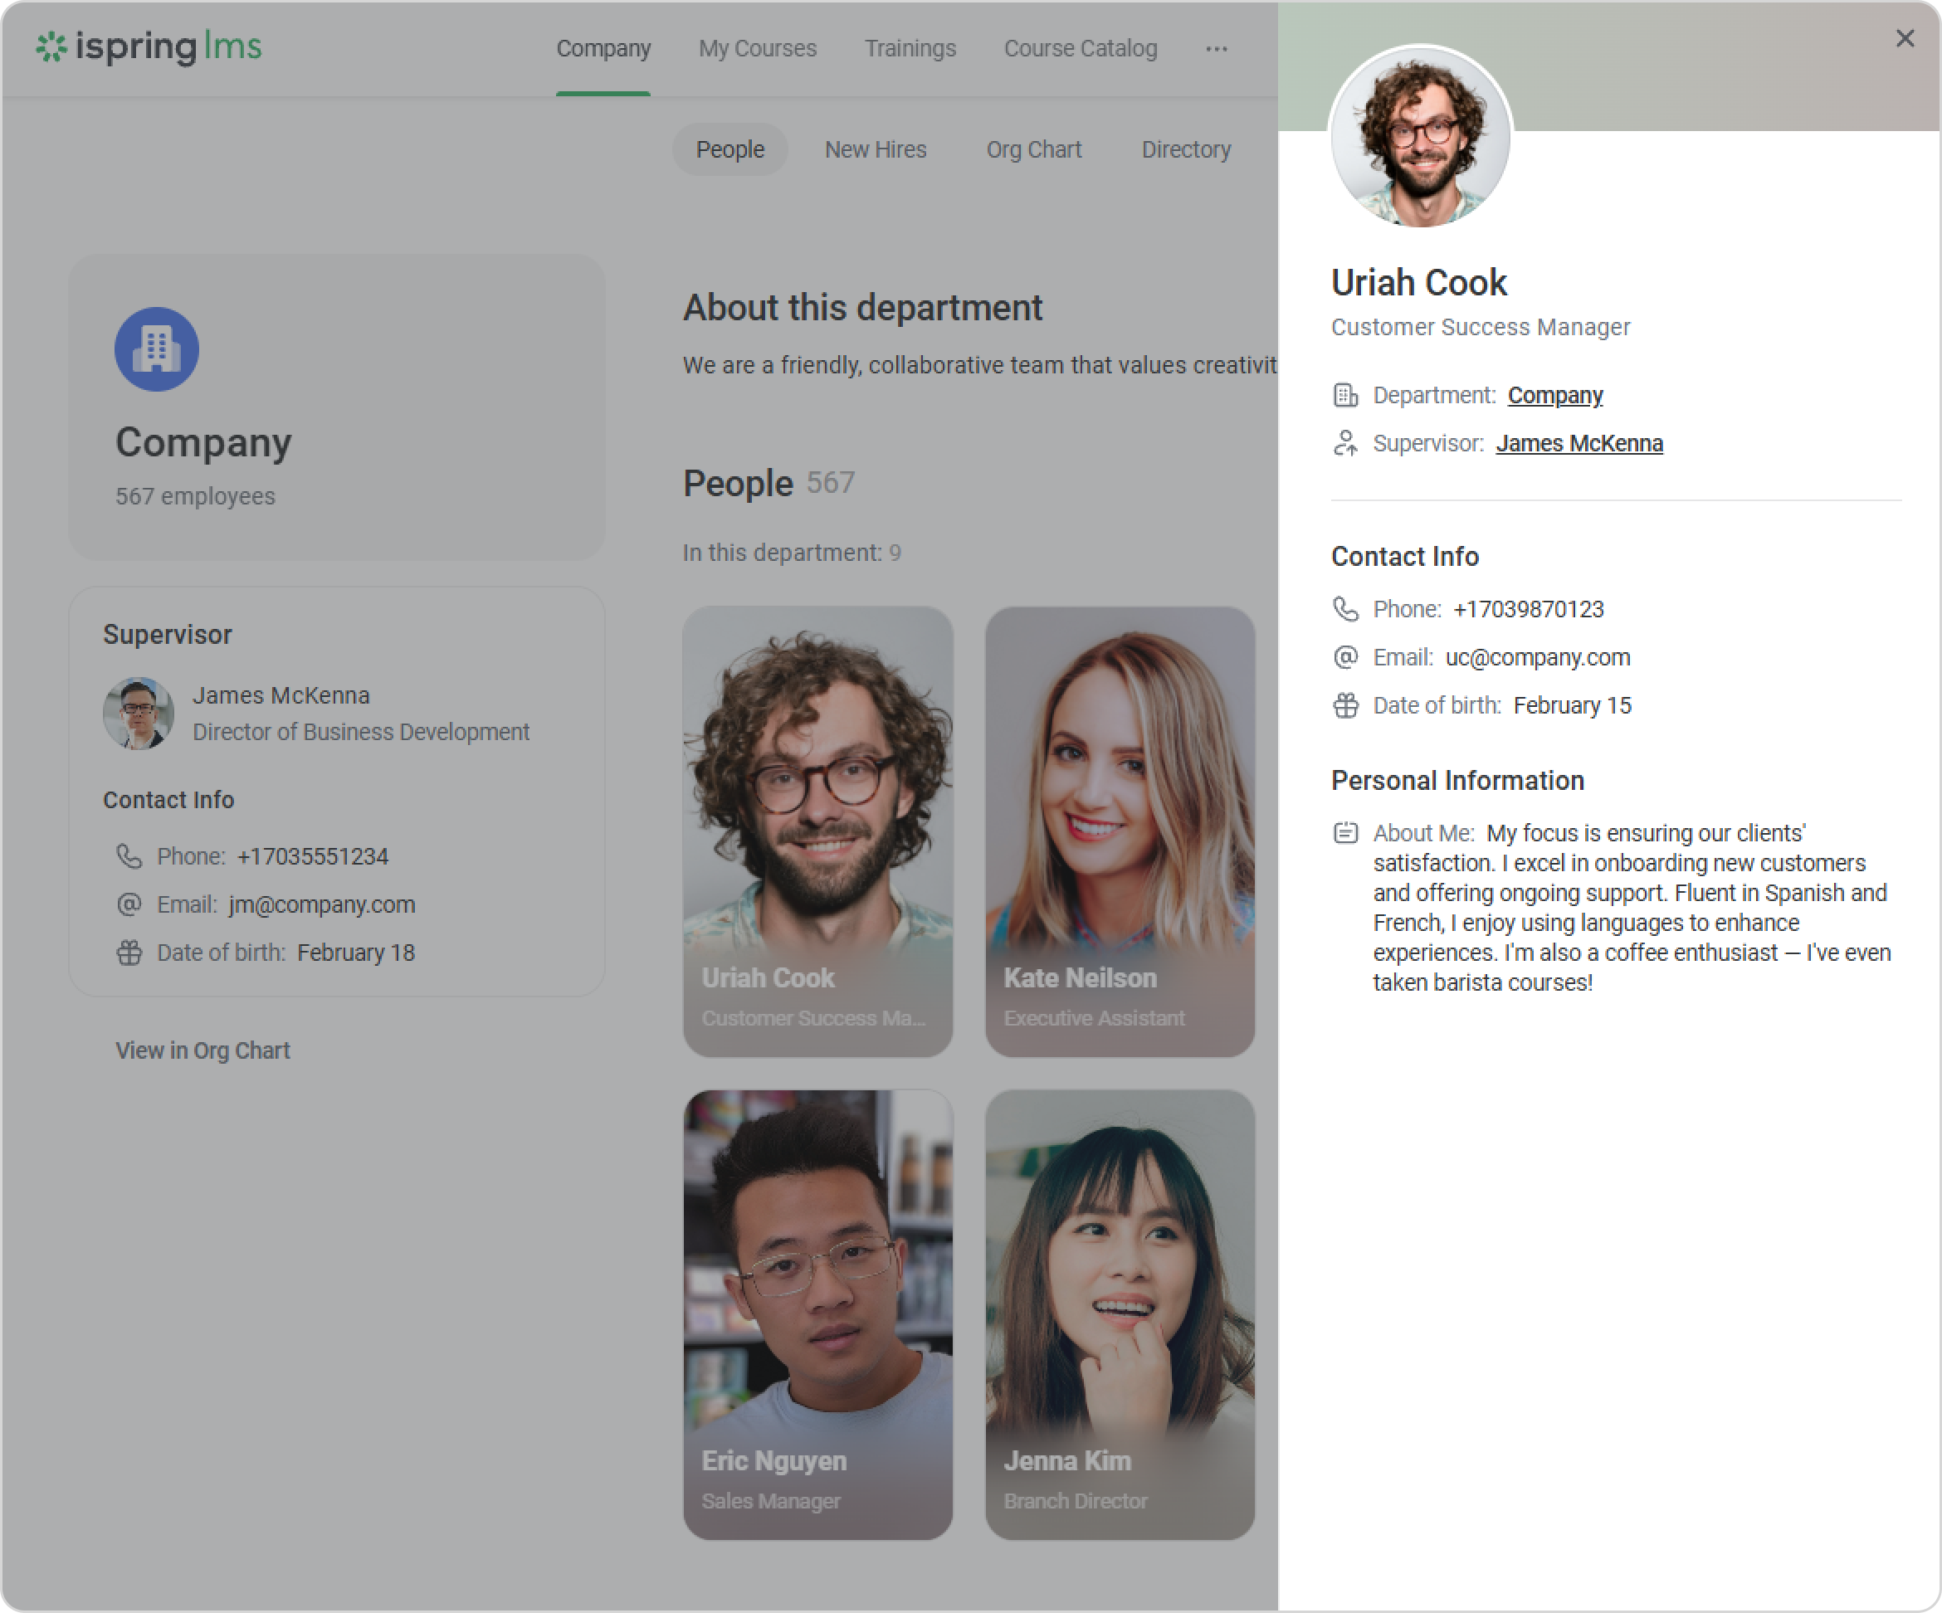Open Kate Neilson's profile card

[x=1119, y=831]
